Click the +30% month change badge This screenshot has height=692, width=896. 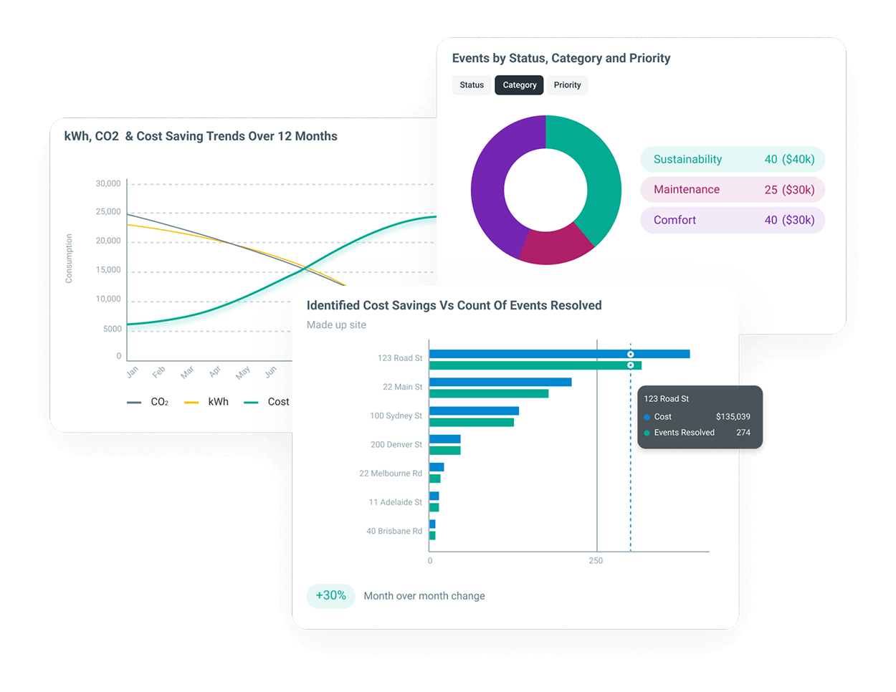pyautogui.click(x=330, y=596)
